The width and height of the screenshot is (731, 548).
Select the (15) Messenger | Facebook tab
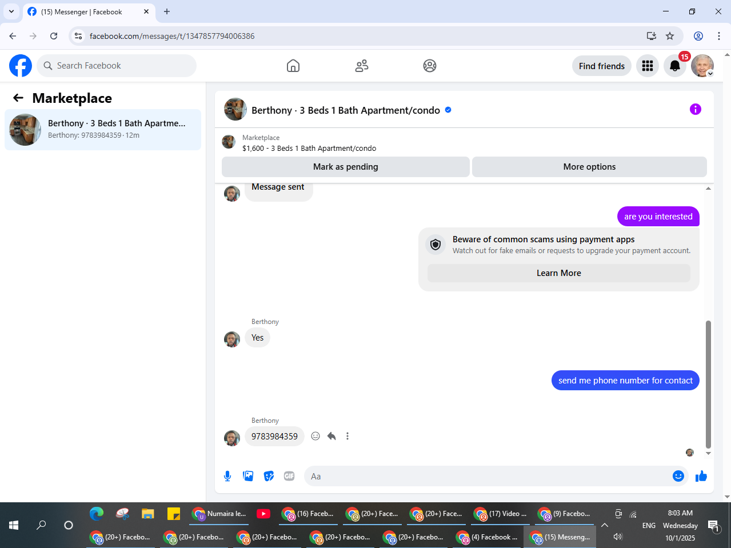click(89, 11)
